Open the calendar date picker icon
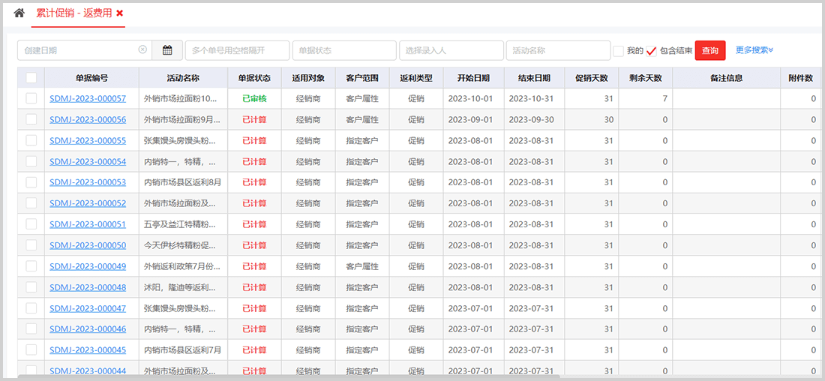Viewport: 825px width, 381px height. coord(167,50)
